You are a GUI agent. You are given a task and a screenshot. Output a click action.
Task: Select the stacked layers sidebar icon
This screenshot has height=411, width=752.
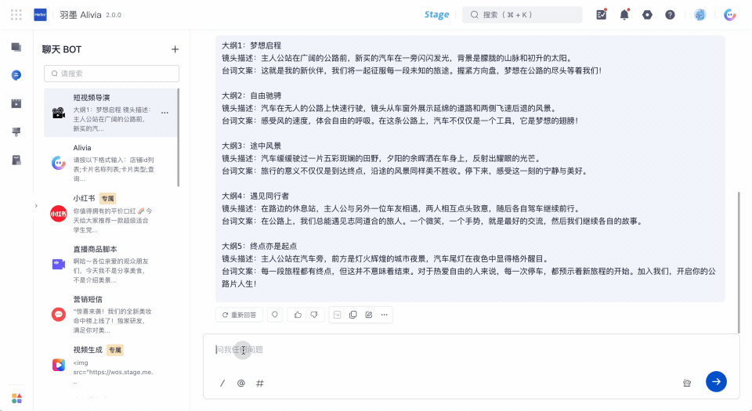click(x=16, y=47)
